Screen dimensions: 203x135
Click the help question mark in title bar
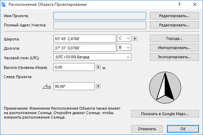click(x=179, y=4)
